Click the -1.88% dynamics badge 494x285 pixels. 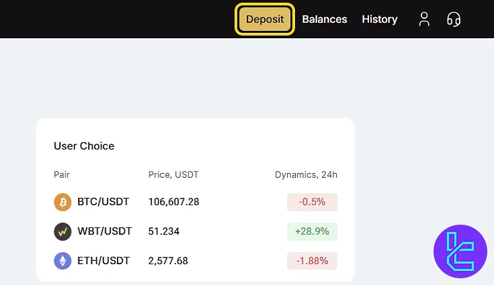[x=312, y=261]
